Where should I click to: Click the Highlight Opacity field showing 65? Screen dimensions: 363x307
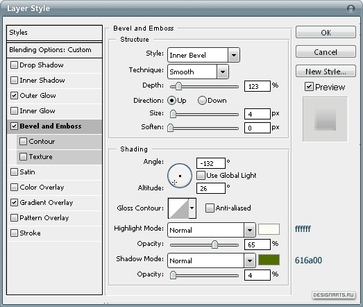click(258, 244)
